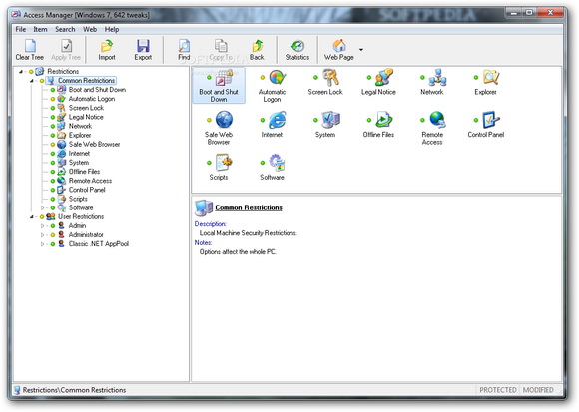Open Automatic Logon large icon in right pane
Screen dimensions: 579x412
[278, 78]
